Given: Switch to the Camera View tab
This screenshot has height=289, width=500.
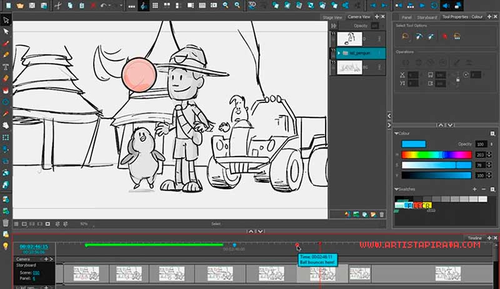Looking at the screenshot, I should 359,17.
